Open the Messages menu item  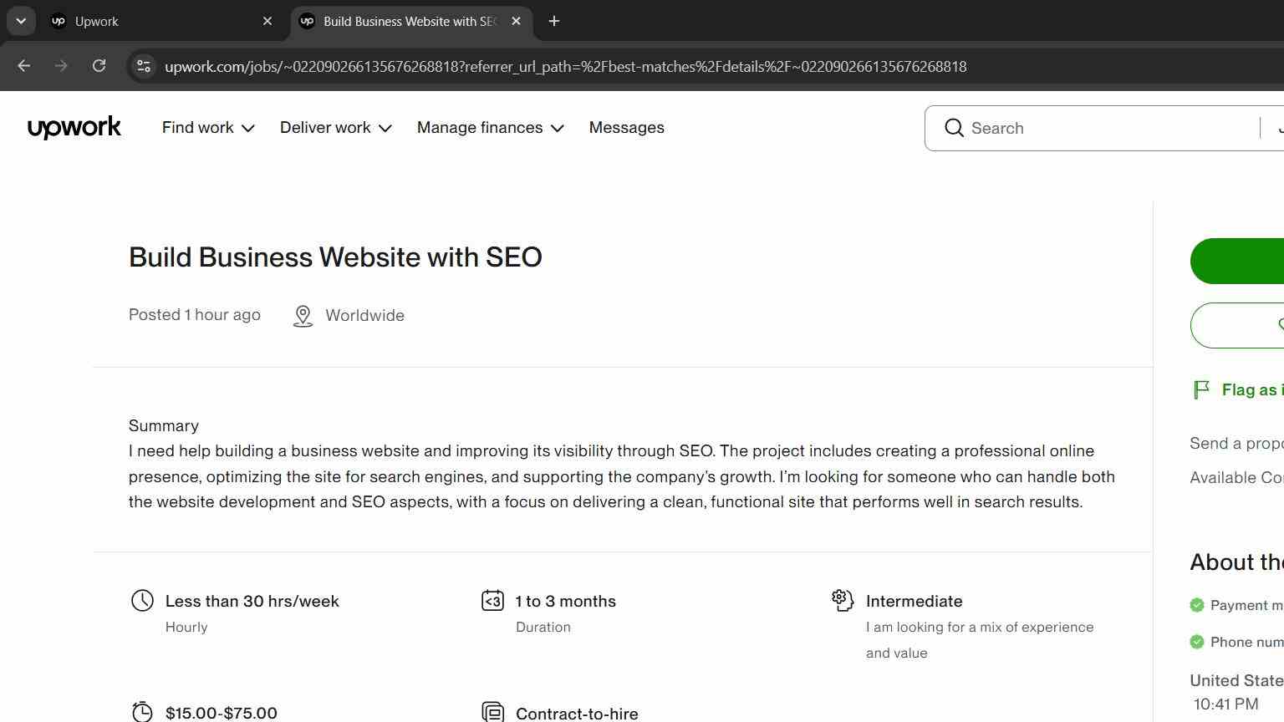click(627, 128)
